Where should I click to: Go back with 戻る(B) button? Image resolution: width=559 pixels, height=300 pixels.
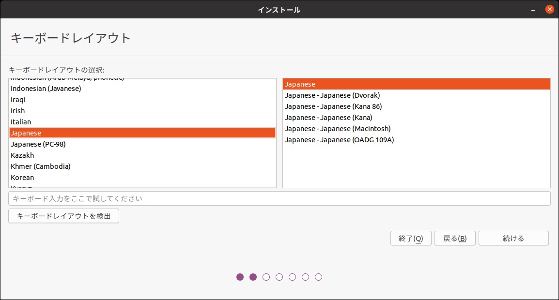(x=455, y=239)
